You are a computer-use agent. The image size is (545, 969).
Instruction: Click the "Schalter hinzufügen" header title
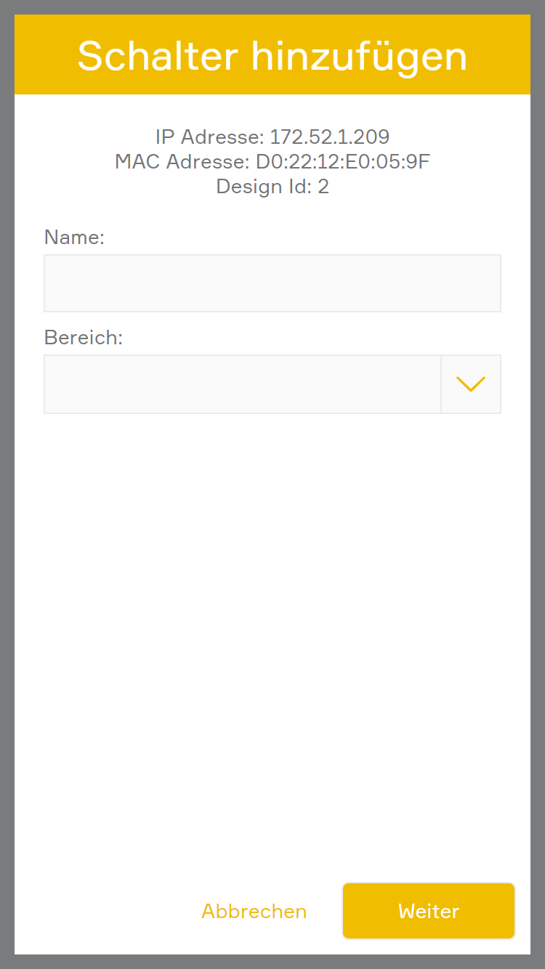(272, 56)
